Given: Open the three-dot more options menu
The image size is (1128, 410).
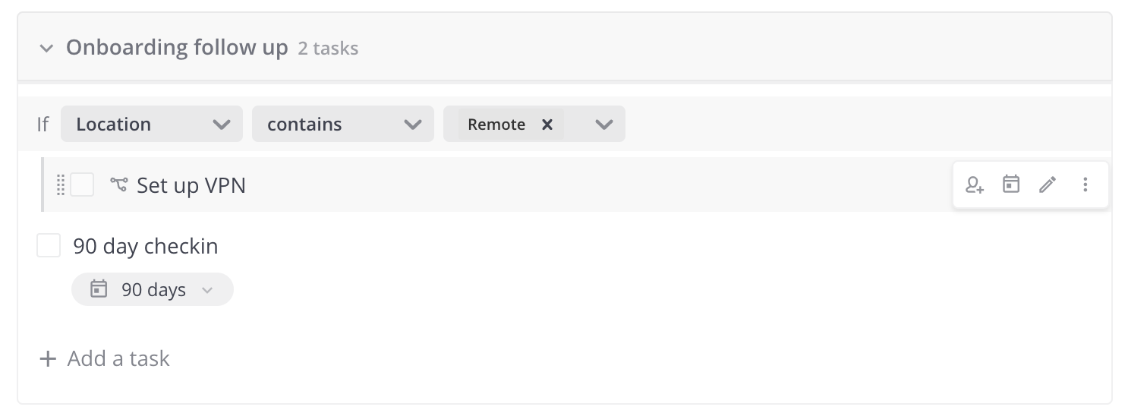Looking at the screenshot, I should tap(1085, 184).
